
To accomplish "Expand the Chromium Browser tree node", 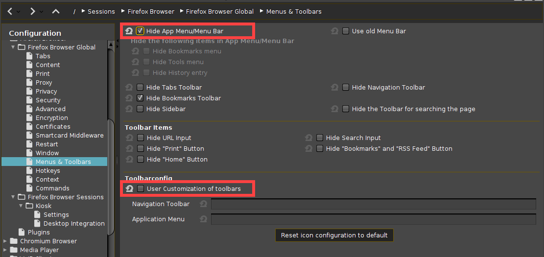I will coord(5,241).
